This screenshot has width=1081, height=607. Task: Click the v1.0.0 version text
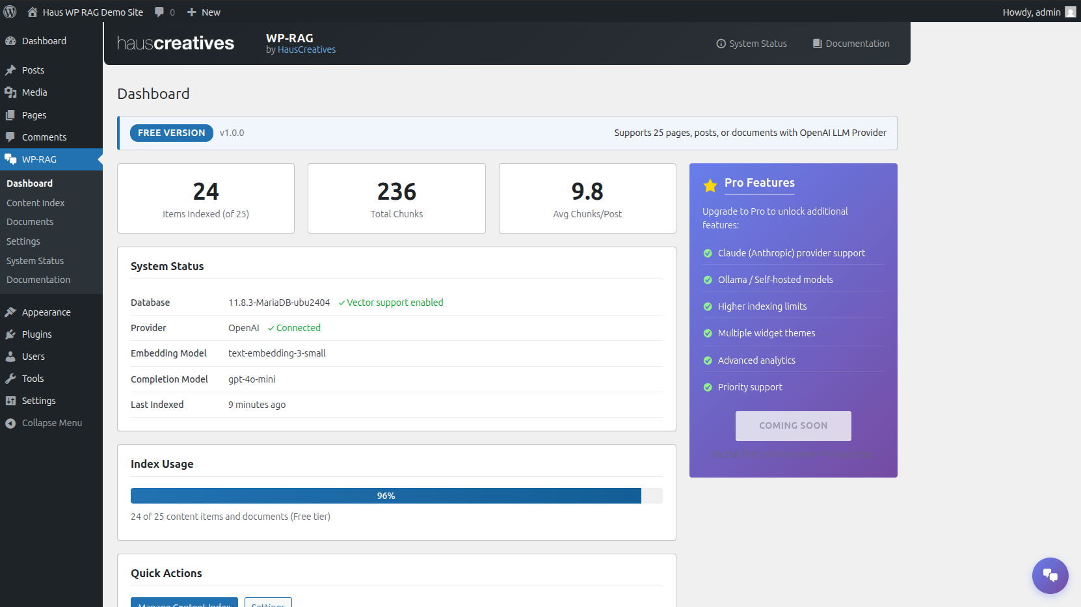tap(232, 133)
